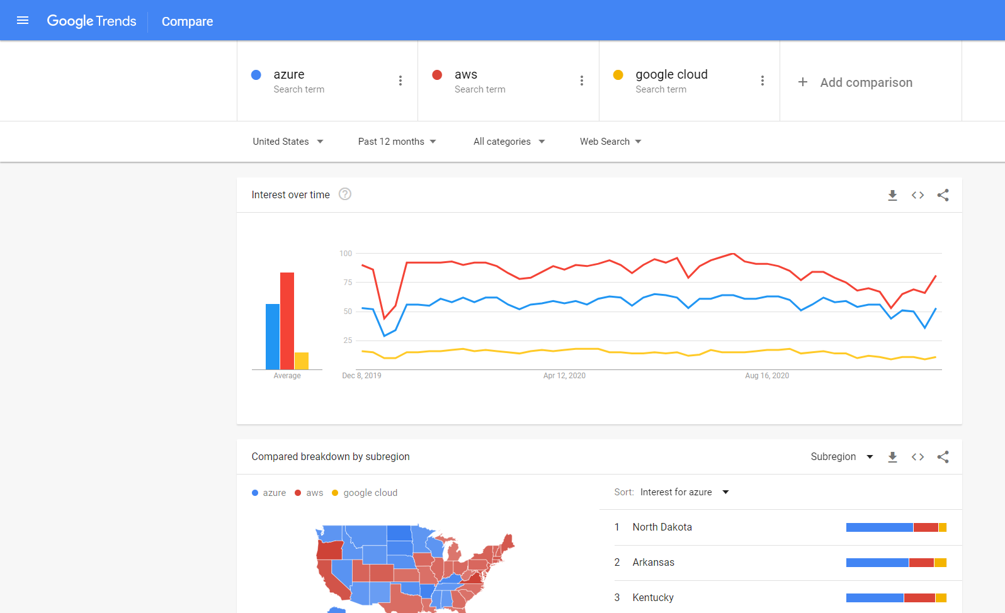Click the yellow google cloud color dot
This screenshot has height=613, width=1005.
click(618, 75)
